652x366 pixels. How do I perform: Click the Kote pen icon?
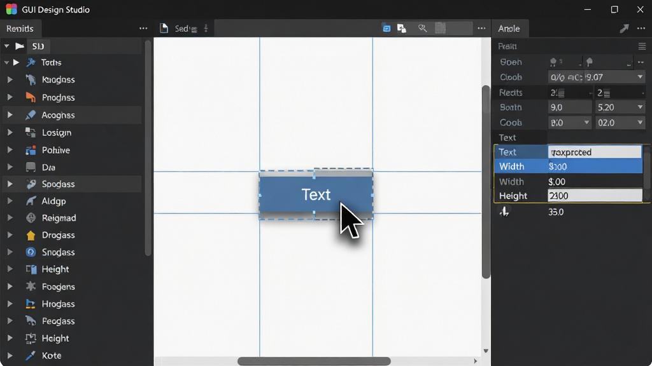[x=31, y=355]
